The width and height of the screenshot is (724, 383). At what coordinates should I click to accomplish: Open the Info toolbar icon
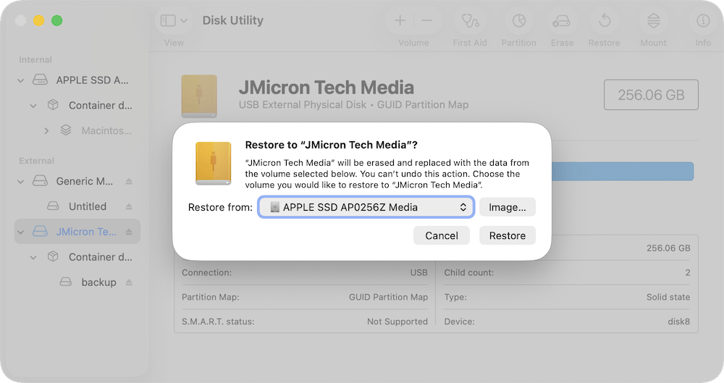703,21
